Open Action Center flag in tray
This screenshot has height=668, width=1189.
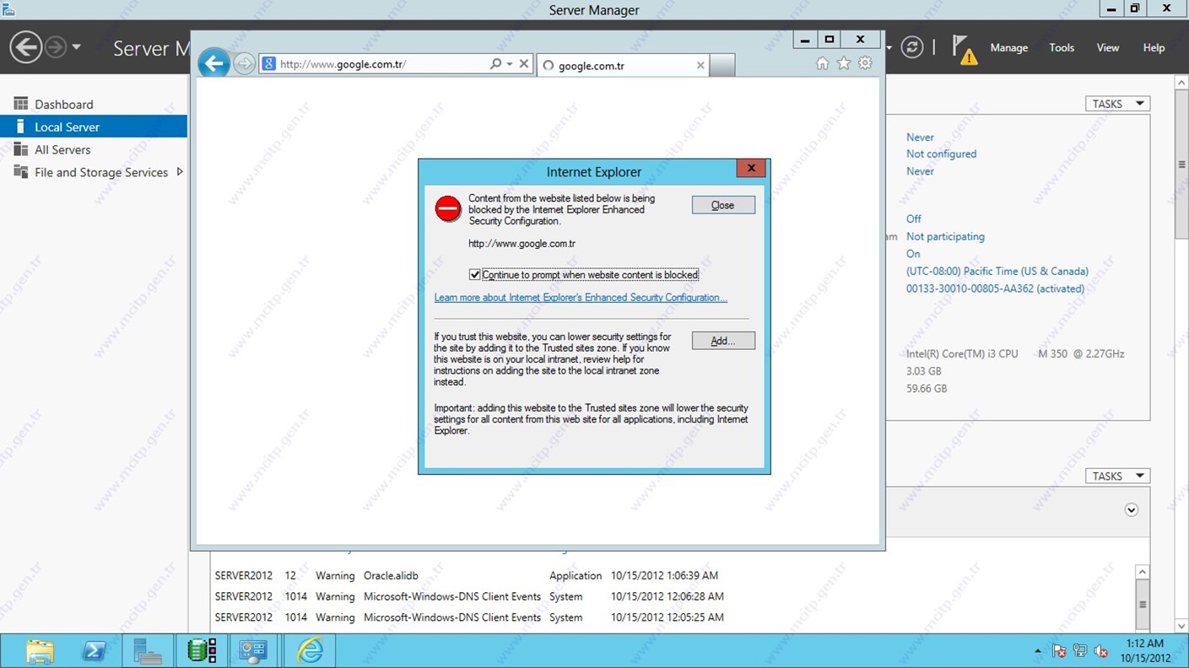pyautogui.click(x=1059, y=651)
